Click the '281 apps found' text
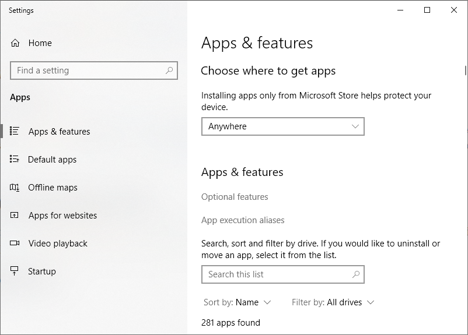This screenshot has height=335, width=468. click(x=230, y=323)
